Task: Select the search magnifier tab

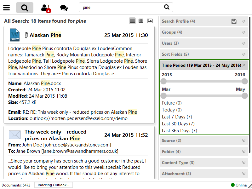Action: tap(25, 8)
